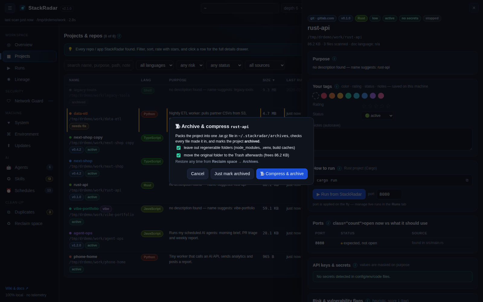483x302 pixels.
Task: Click the port 8080 input field
Action: [x=389, y=194]
